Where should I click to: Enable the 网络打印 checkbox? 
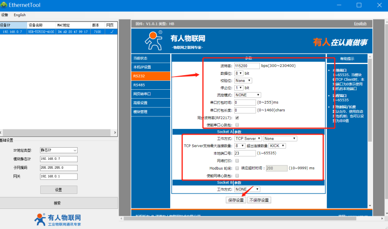point(237,160)
